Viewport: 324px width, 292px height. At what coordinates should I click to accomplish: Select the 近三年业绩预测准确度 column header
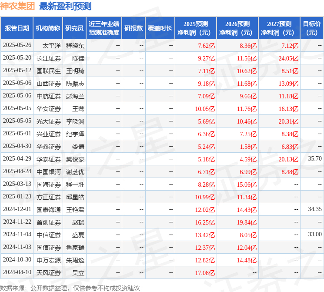tap(104, 28)
